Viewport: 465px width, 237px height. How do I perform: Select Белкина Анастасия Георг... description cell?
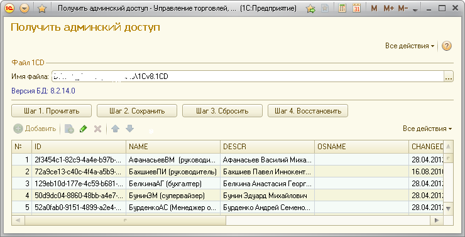(x=268, y=184)
